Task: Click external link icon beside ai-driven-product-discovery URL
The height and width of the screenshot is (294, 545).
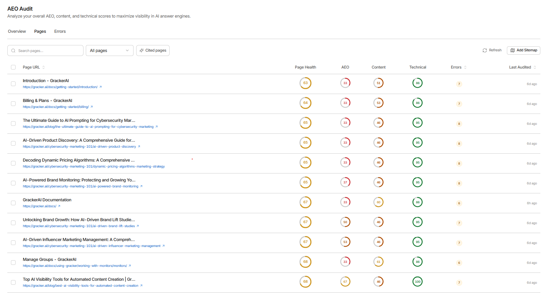Action: click(x=139, y=147)
